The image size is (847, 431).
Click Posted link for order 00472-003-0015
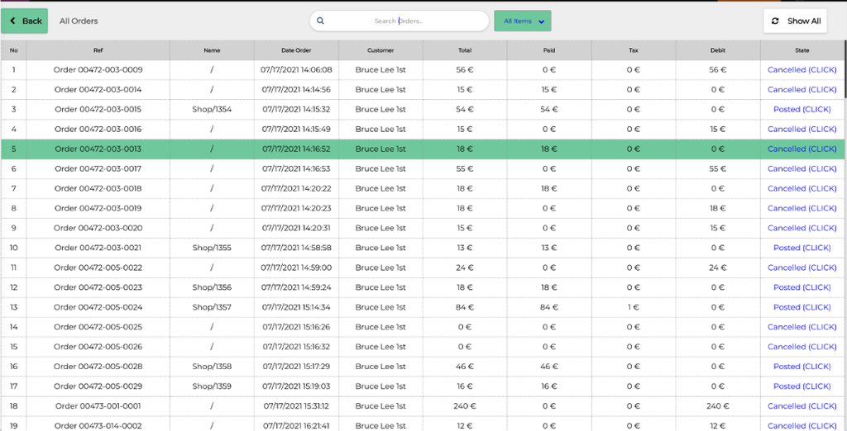point(802,109)
